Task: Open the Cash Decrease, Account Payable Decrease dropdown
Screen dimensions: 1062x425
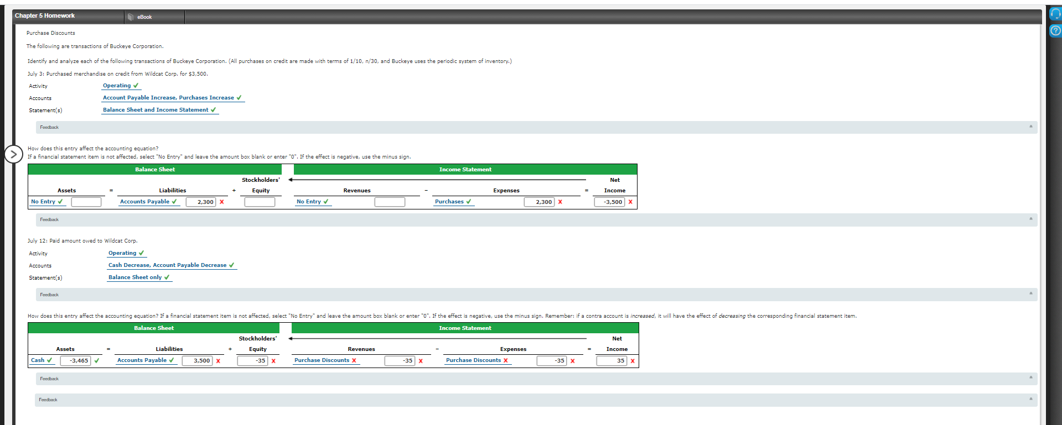Action: click(x=172, y=265)
